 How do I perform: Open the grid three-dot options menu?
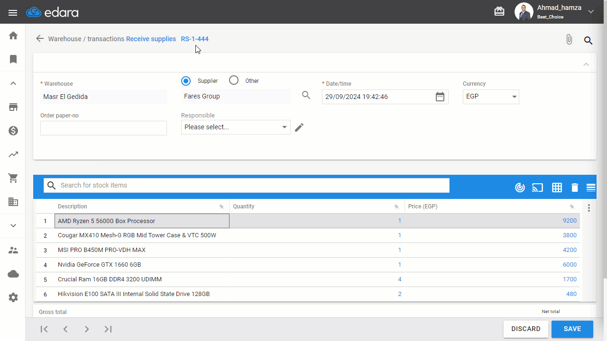click(x=589, y=208)
